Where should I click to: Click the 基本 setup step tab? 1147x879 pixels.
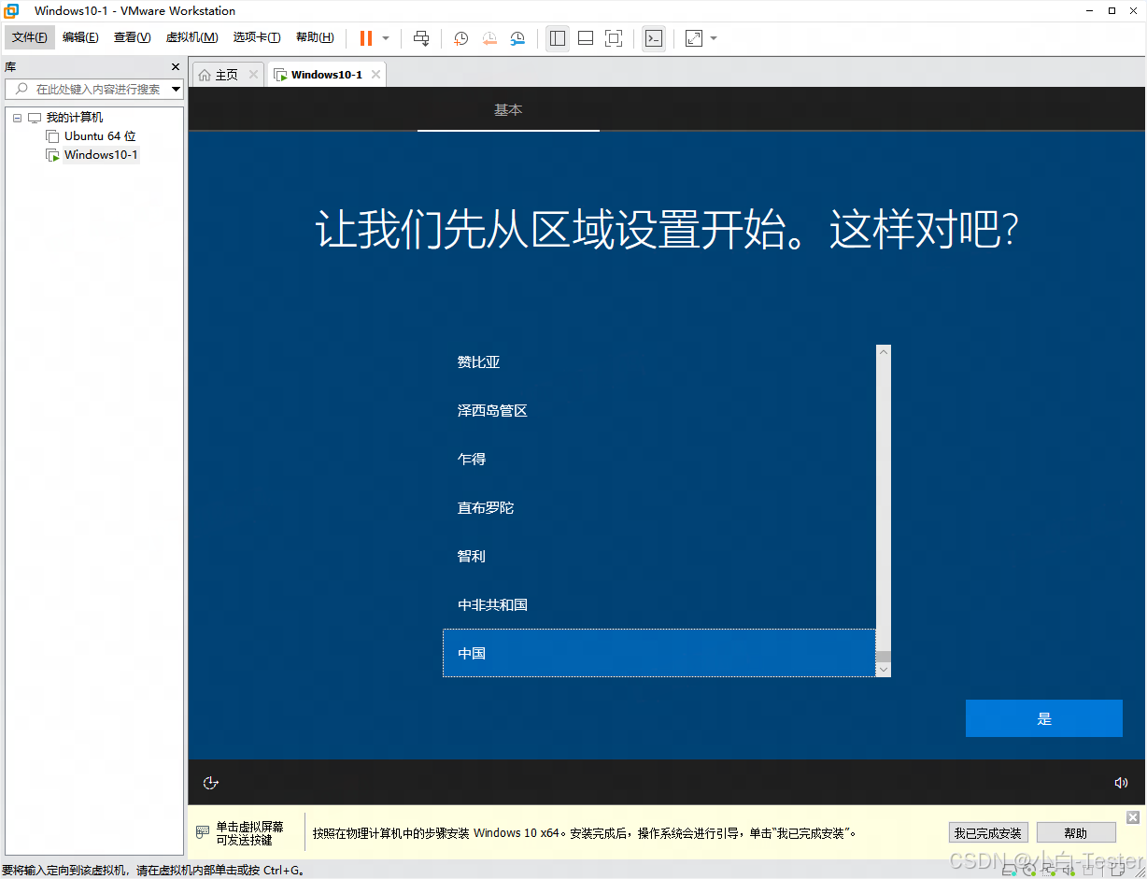click(508, 110)
